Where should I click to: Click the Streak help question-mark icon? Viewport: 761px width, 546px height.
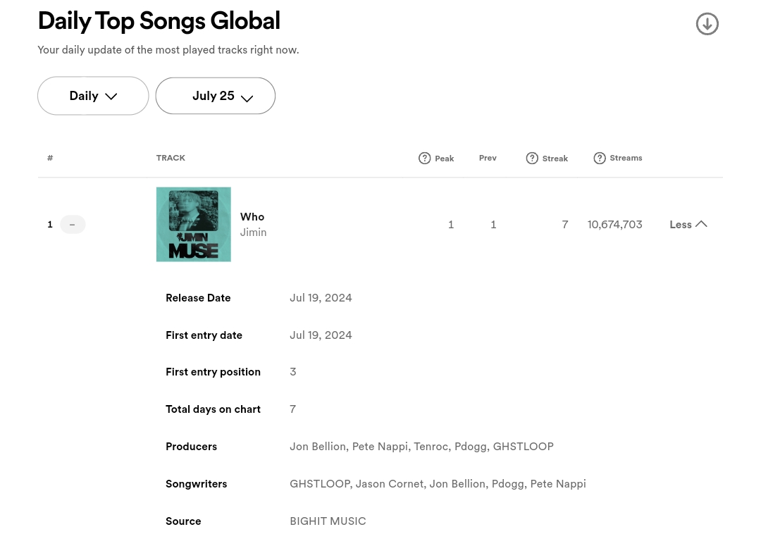pyautogui.click(x=532, y=159)
